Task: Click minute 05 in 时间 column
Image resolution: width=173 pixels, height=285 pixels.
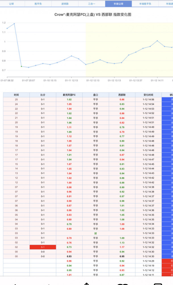Action: coord(16,215)
